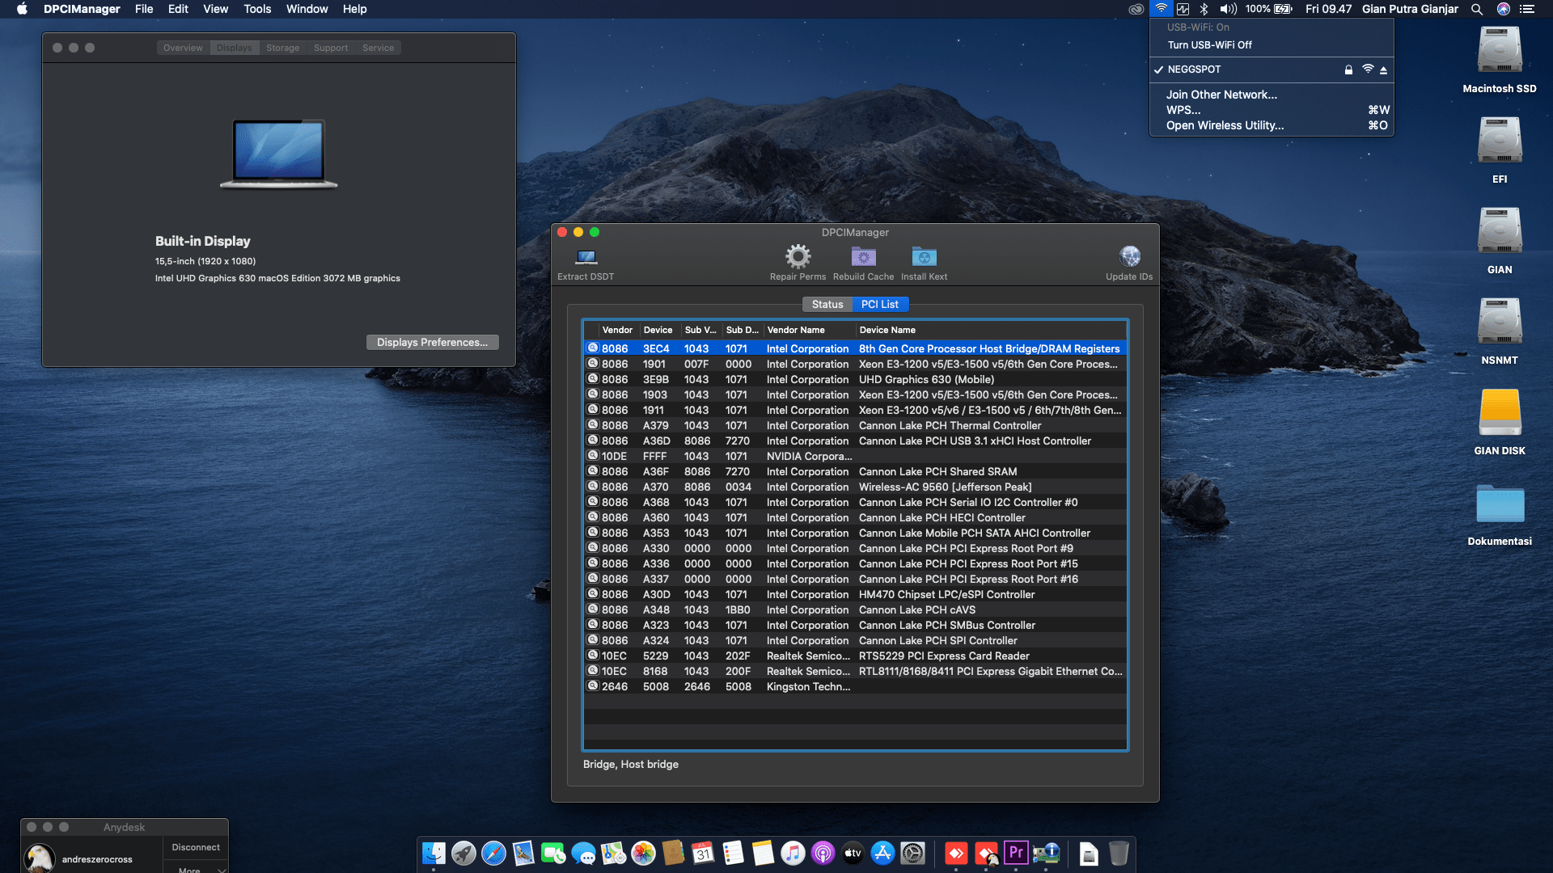Switch to the Status tab
The width and height of the screenshot is (1553, 873).
(x=827, y=304)
